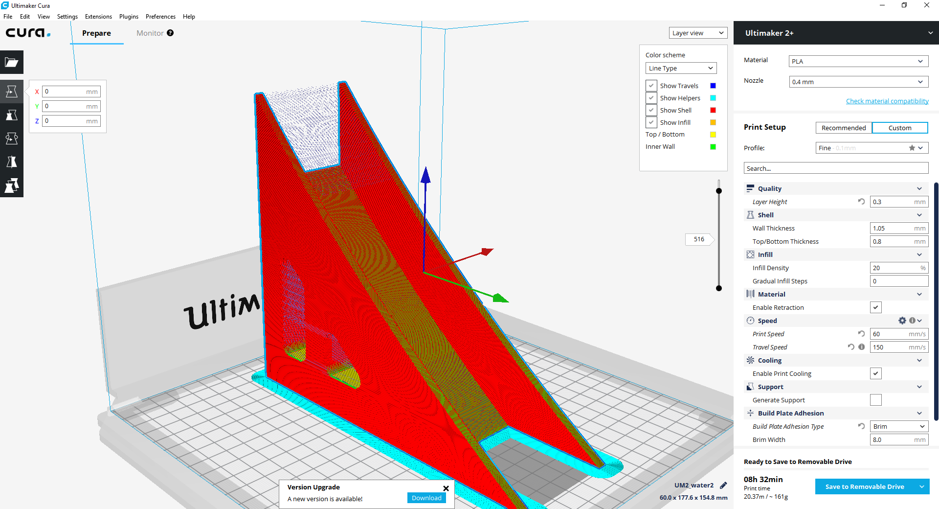Open the load file folder icon
Screen dimensions: 939x509
point(12,62)
